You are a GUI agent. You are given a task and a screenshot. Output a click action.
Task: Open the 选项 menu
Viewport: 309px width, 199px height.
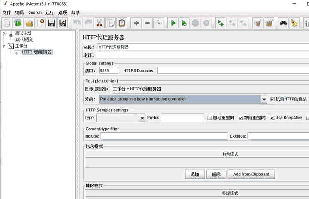(63, 12)
